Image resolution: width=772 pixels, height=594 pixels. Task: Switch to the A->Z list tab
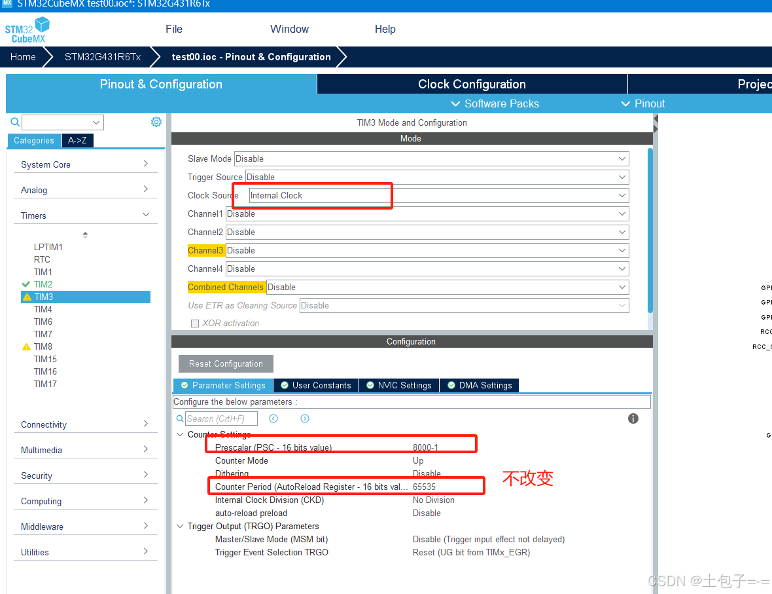(77, 141)
